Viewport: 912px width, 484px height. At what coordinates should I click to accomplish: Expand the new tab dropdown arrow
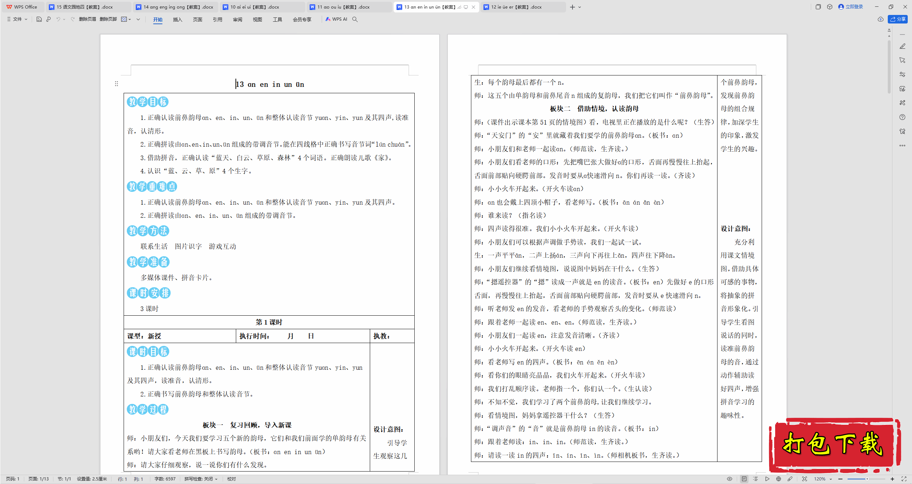click(580, 7)
